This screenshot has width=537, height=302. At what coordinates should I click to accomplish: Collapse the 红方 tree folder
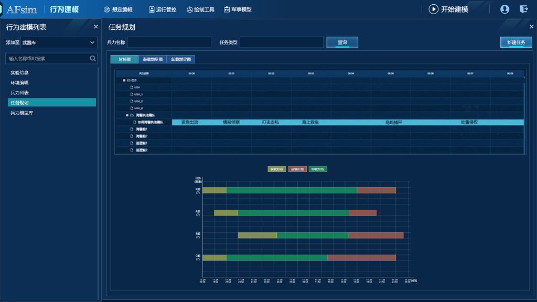pyautogui.click(x=124, y=80)
